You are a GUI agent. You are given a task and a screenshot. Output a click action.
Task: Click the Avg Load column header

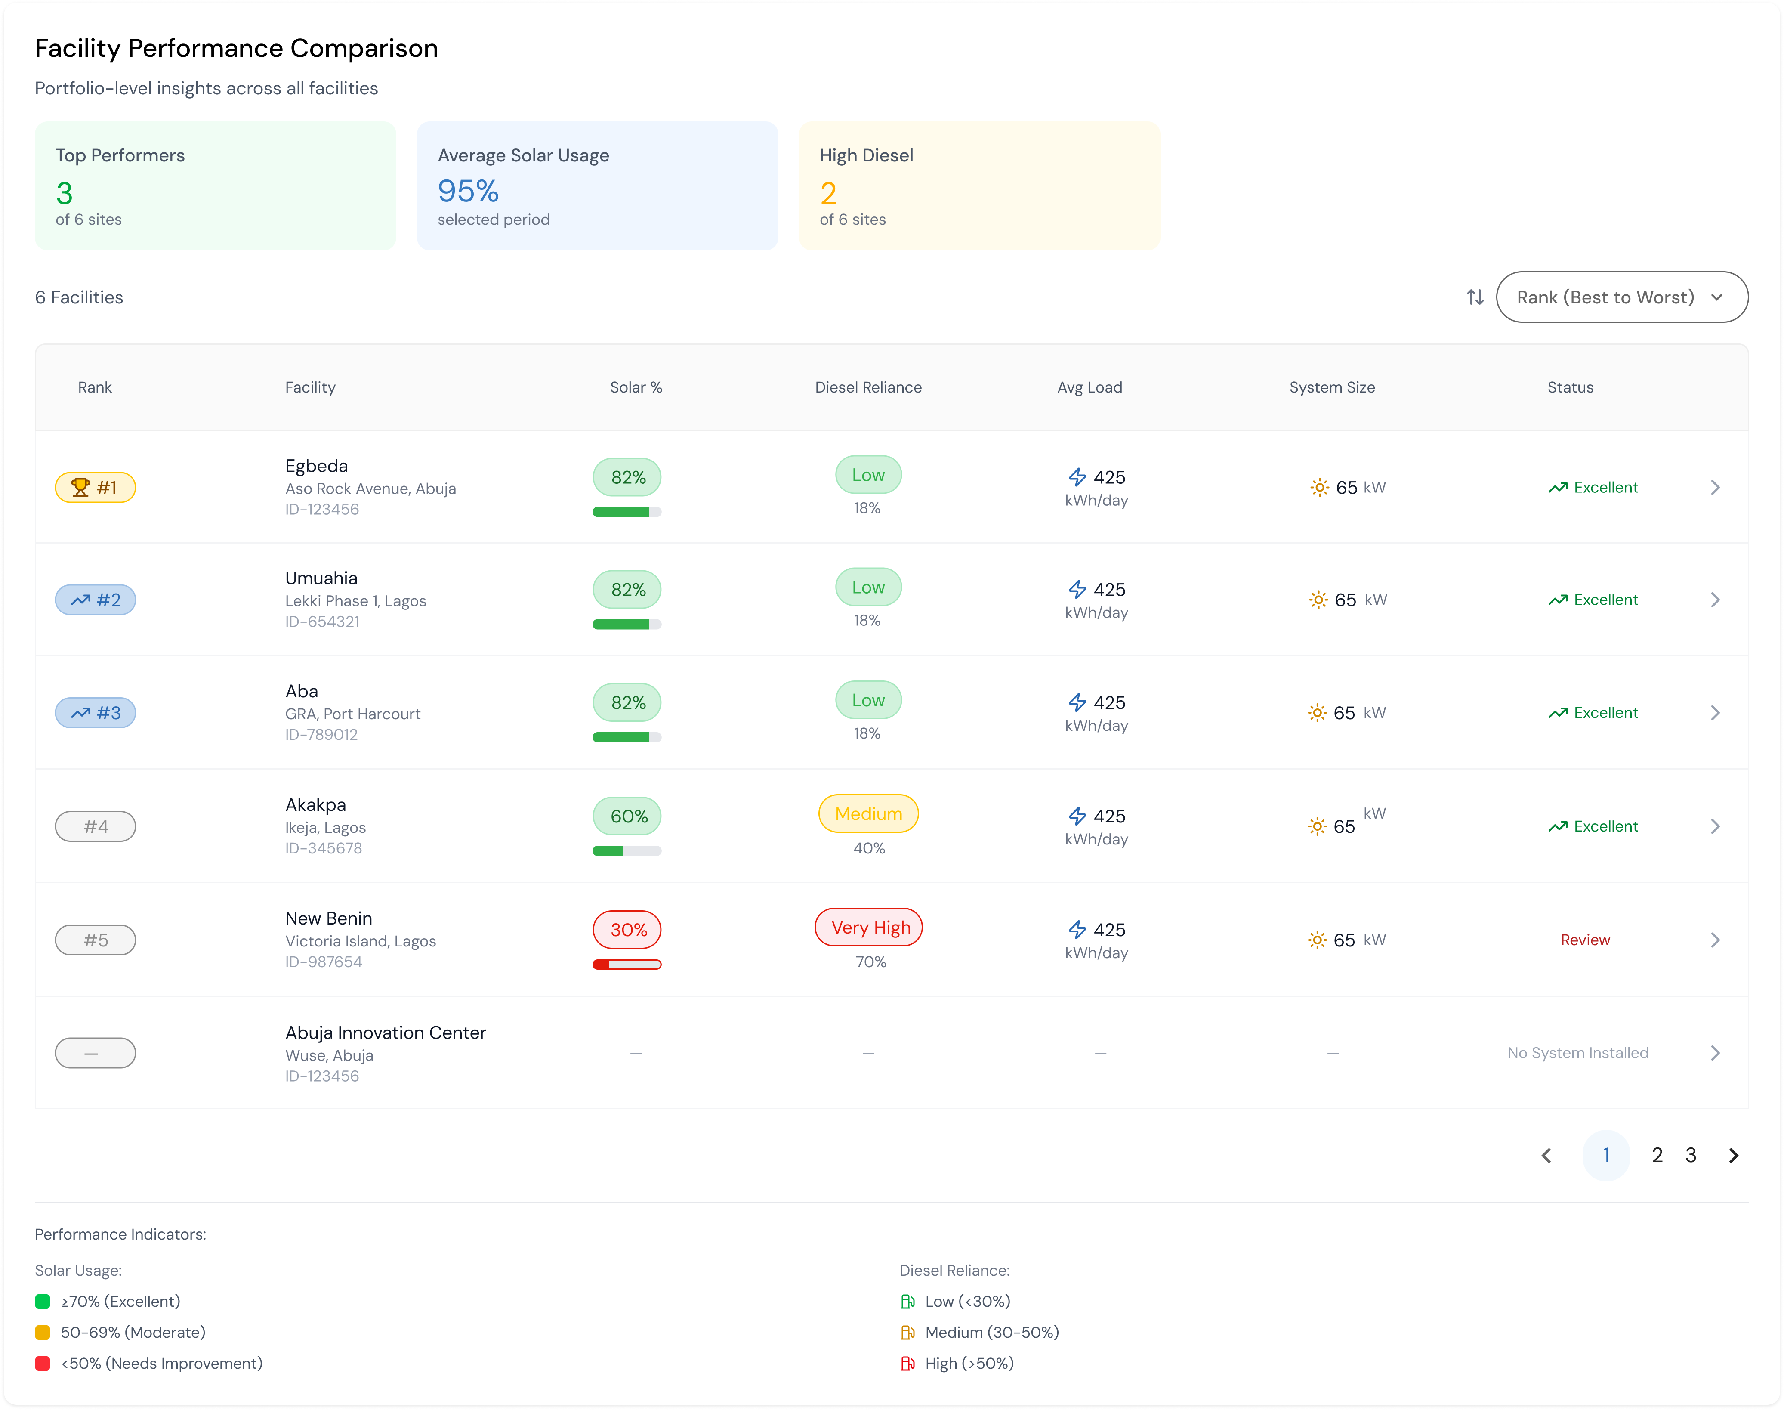pos(1089,387)
